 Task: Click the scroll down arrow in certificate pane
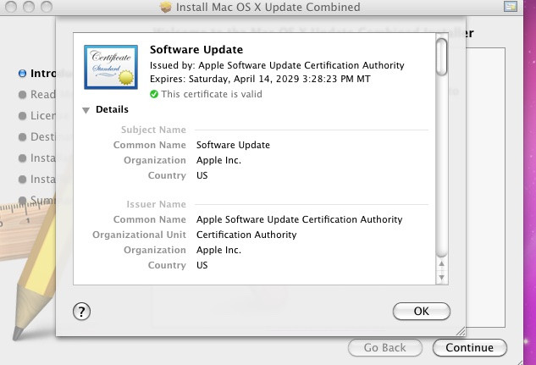pos(442,277)
